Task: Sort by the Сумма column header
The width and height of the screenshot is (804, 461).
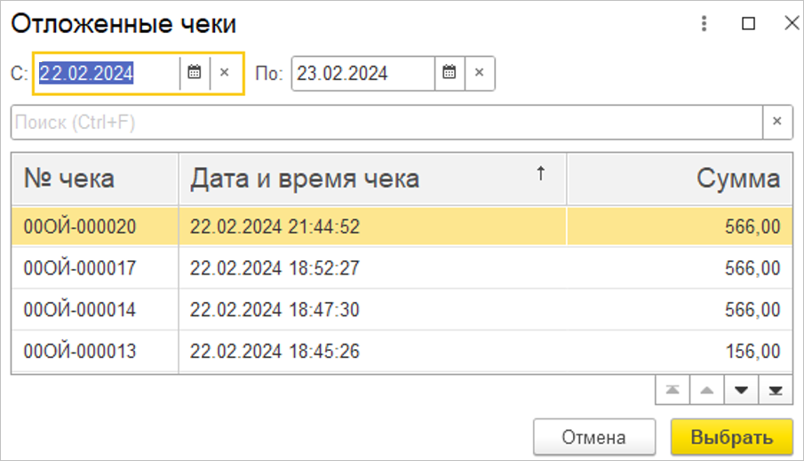Action: (680, 179)
